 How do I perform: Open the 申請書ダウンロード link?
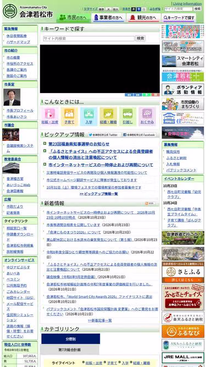[x=20, y=237]
